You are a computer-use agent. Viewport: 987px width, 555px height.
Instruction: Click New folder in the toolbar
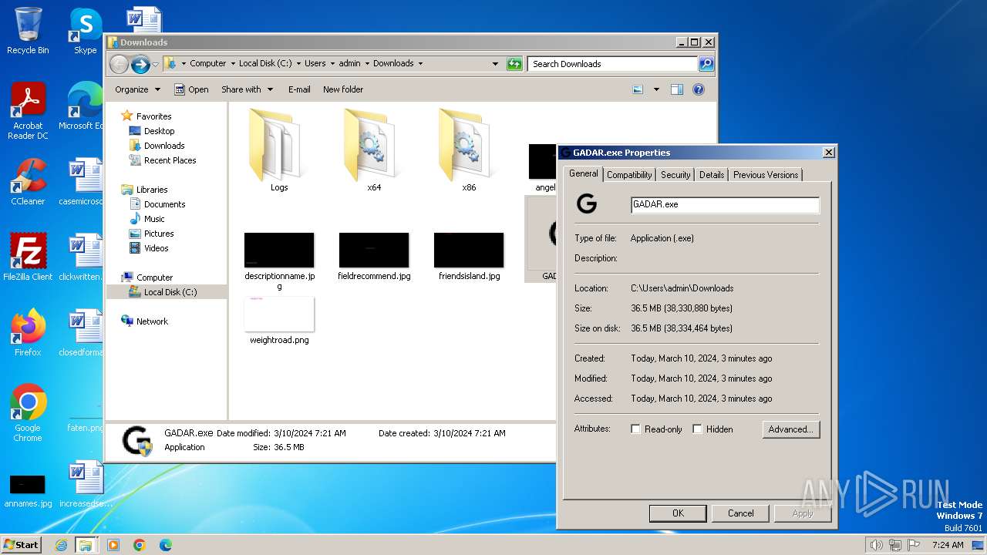coord(343,89)
